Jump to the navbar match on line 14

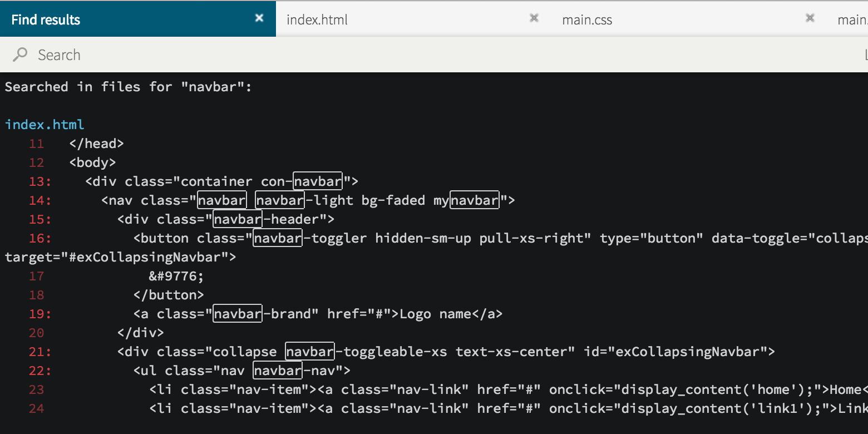tap(222, 200)
